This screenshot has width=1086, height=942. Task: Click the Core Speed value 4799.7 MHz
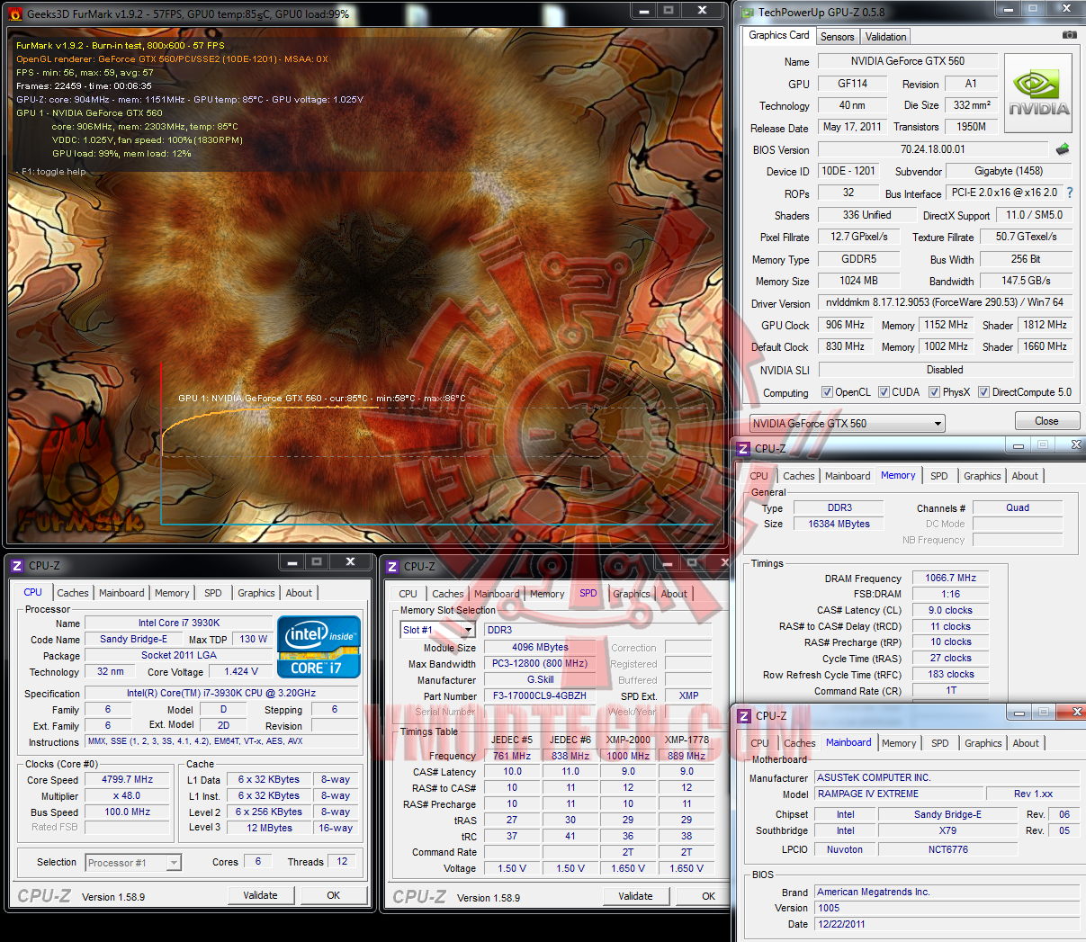[x=127, y=780]
